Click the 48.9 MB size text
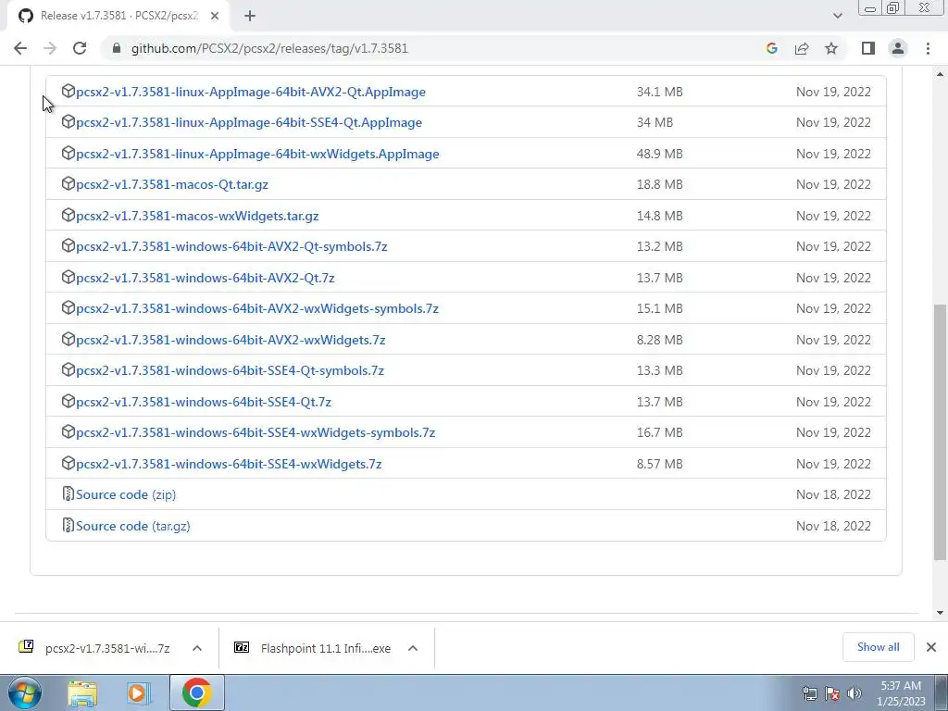Viewport: 948px width, 711px height. pyautogui.click(x=659, y=155)
